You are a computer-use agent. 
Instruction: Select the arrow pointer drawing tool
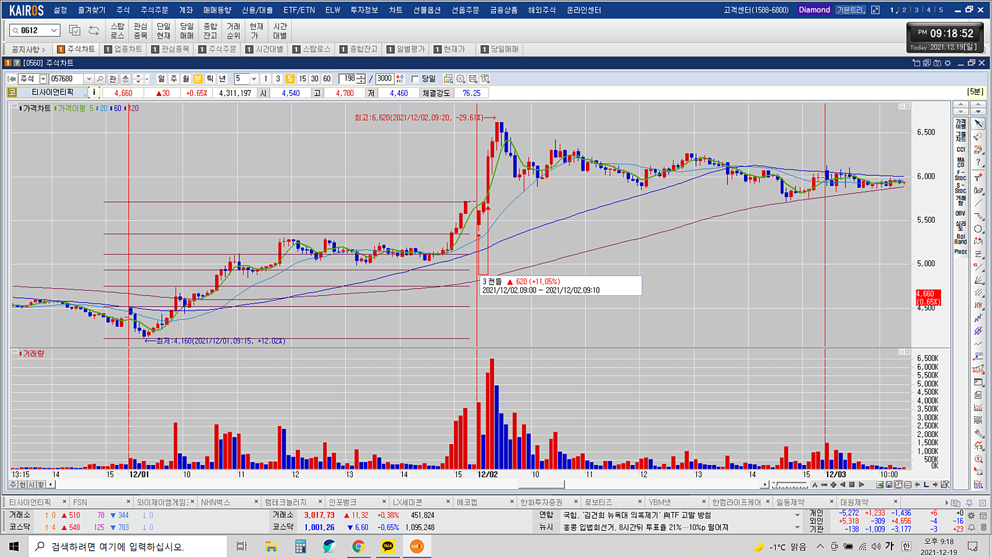(978, 124)
